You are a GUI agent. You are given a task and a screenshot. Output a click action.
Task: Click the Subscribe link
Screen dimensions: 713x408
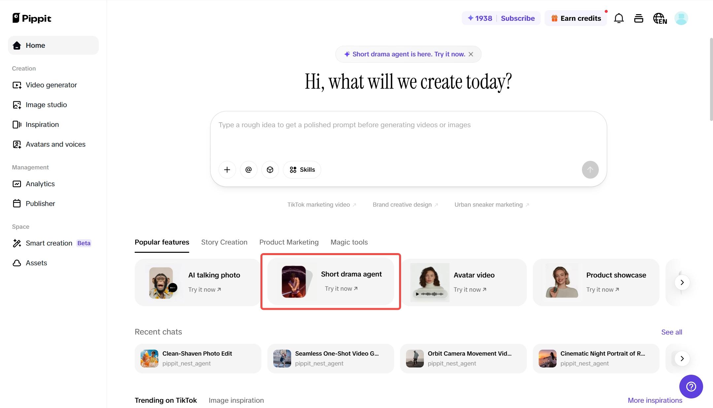point(518,18)
